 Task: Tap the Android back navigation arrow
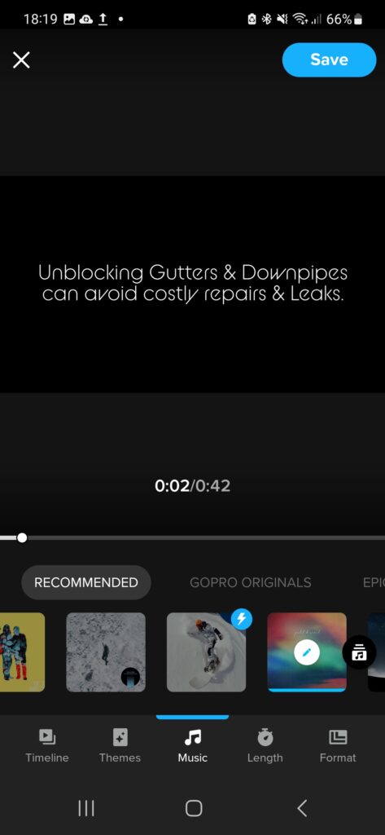[301, 808]
